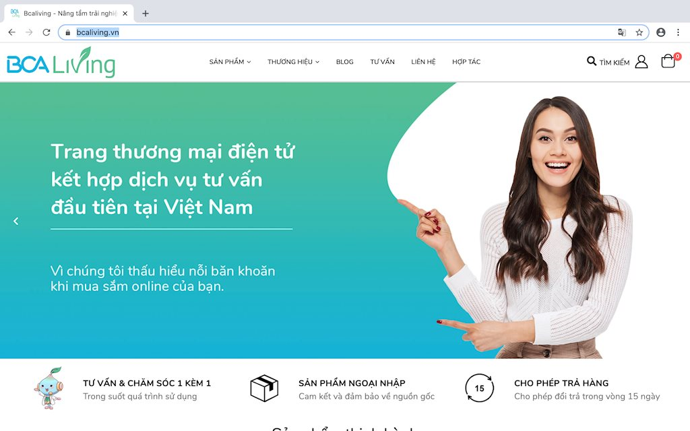Click the 15-day return icon

479,388
